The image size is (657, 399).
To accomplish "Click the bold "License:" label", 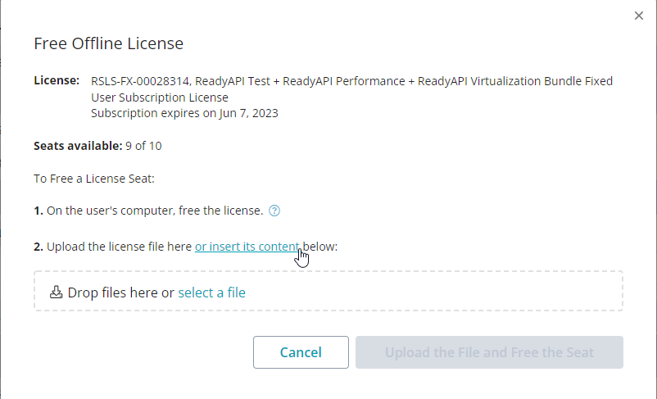I will coord(57,80).
